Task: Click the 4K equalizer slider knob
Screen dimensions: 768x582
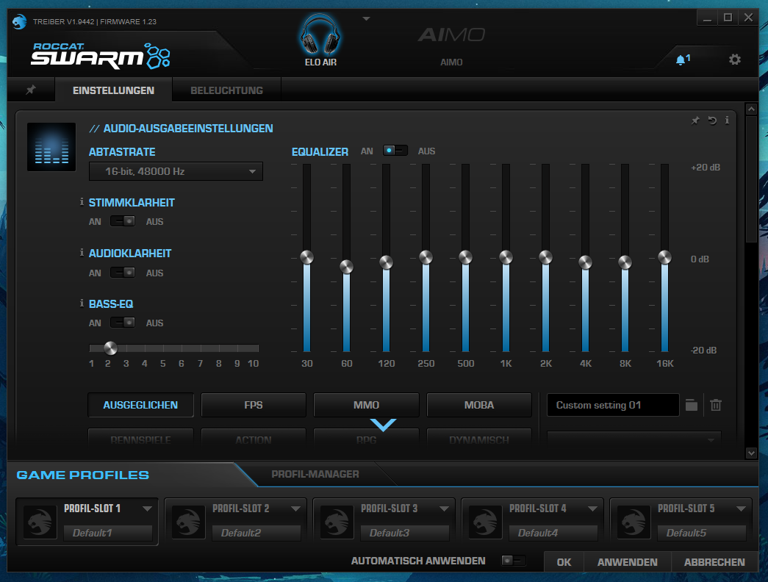Action: (585, 262)
